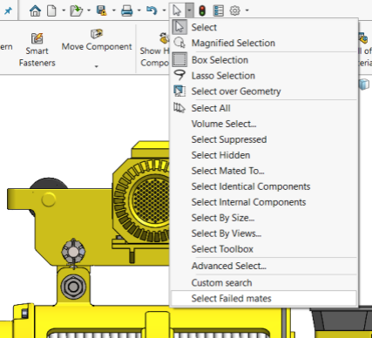
Task: Pin the toolbar with the pushpin
Action: 8,11
